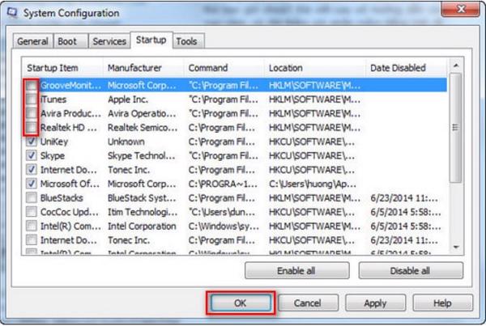Click the System Configuration title bar icon
Image resolution: width=486 pixels, height=326 pixels.
pyautogui.click(x=11, y=13)
